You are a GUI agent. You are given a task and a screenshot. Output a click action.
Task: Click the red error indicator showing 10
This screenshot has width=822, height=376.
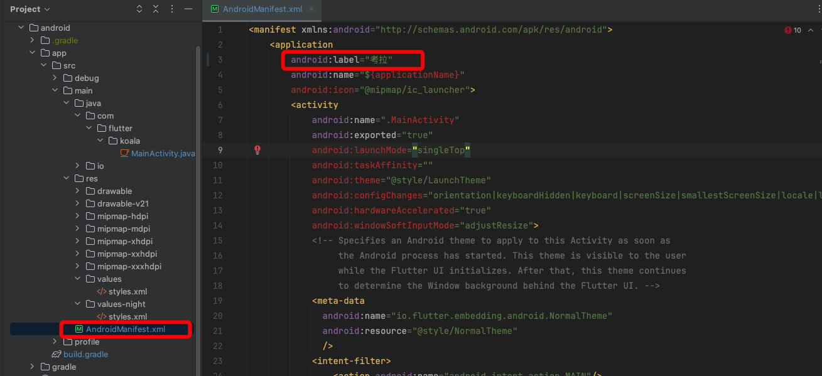pyautogui.click(x=792, y=30)
